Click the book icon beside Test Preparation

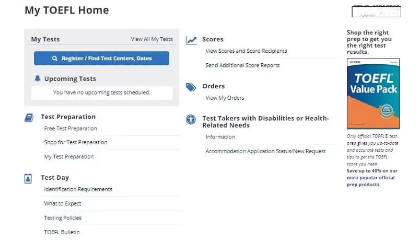(x=29, y=118)
